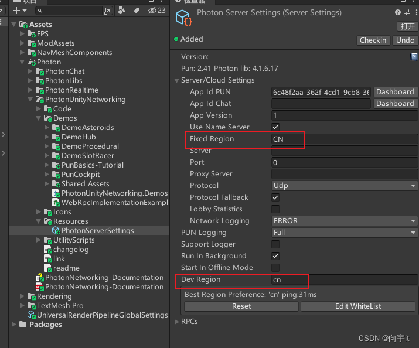419x348 pixels.
Task: Click the PunBasics-Tutorial folder icon
Action: tap(56, 165)
